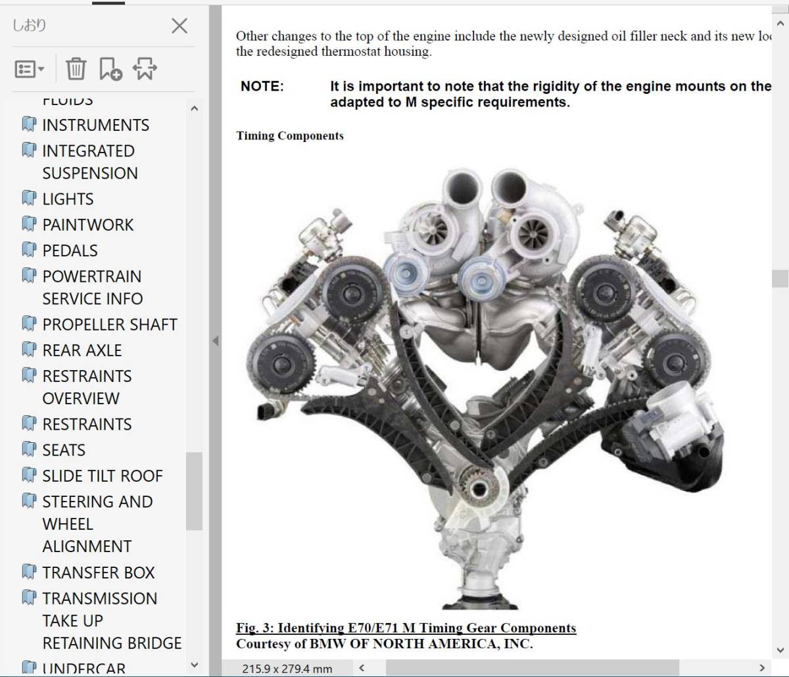The image size is (789, 677).
Task: Open the REAR AXLE bookmark
Action: [x=82, y=350]
